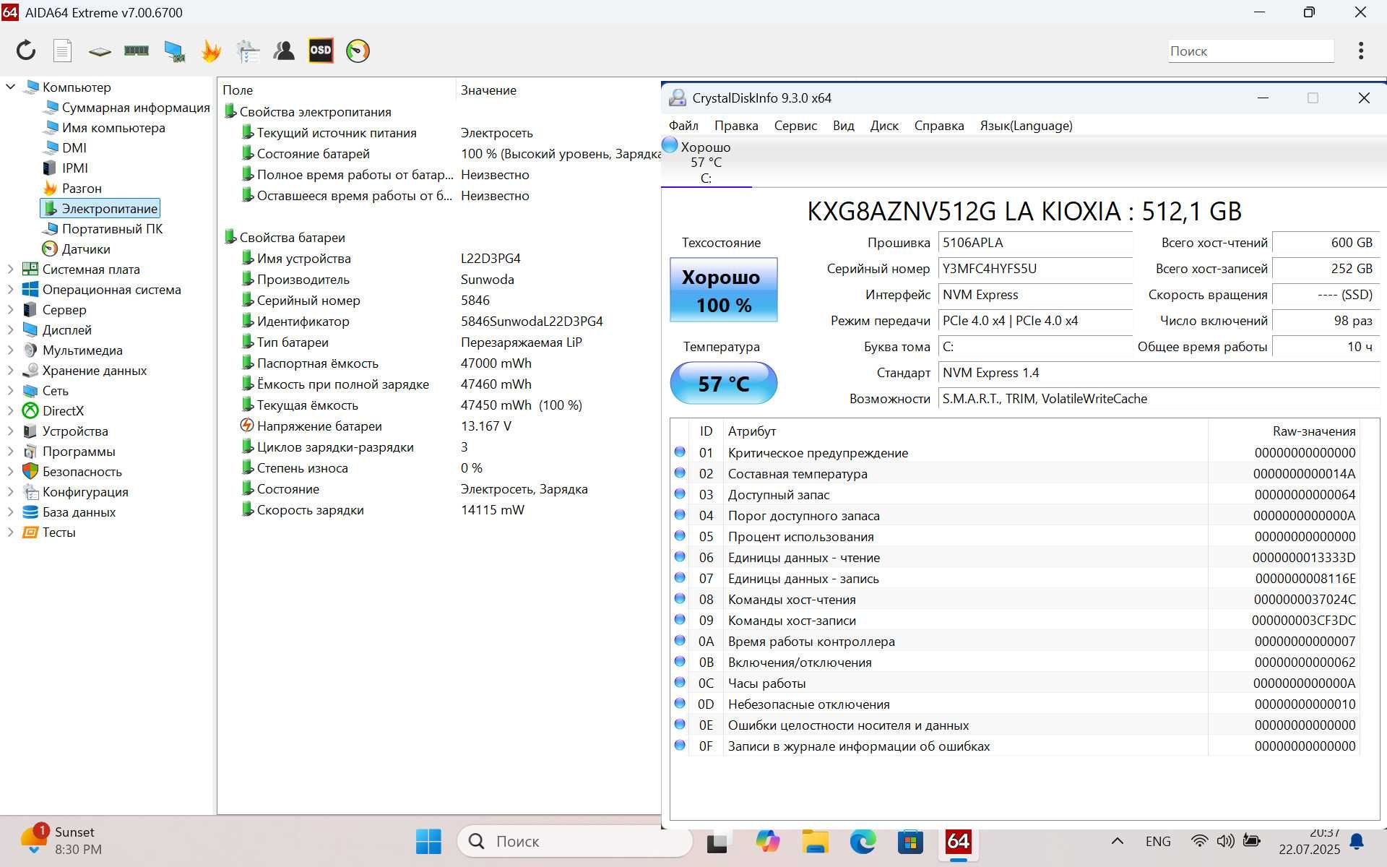The image size is (1387, 867).
Task: Open the network audit toolbar icon
Action: coord(248,51)
